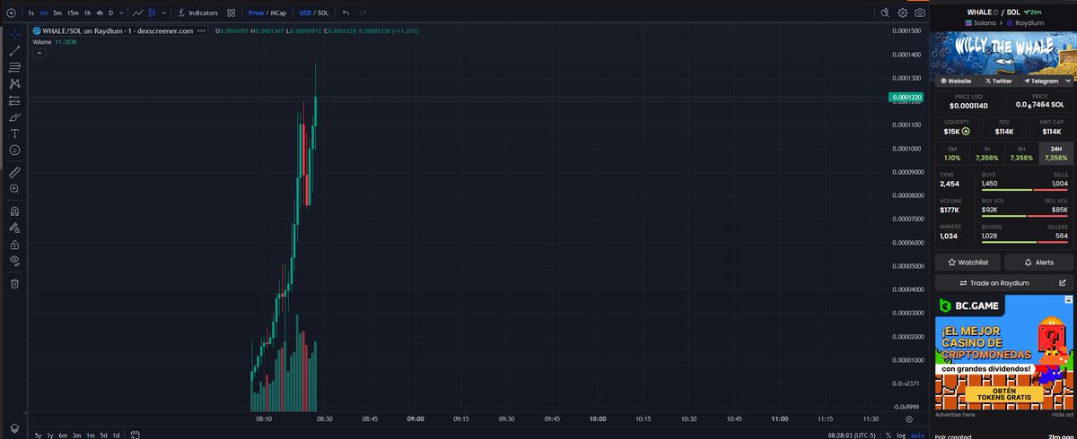This screenshot has height=439, width=1077.
Task: Set chart range to 1d
Action: click(116, 435)
